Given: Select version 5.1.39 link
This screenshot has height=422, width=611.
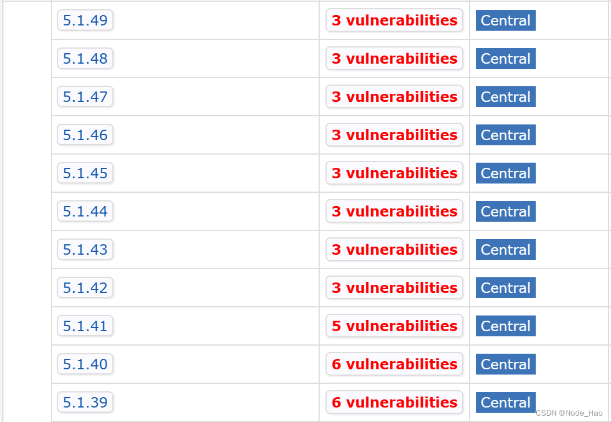Looking at the screenshot, I should (x=85, y=402).
